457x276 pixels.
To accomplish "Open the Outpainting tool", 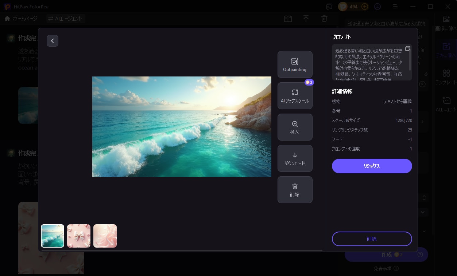I will point(295,64).
